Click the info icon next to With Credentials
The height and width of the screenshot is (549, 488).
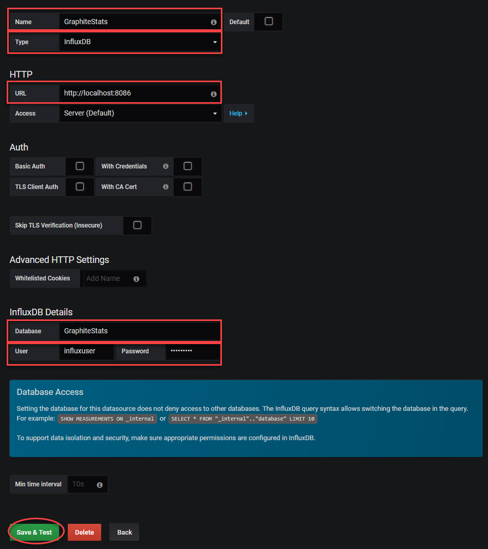tap(166, 166)
